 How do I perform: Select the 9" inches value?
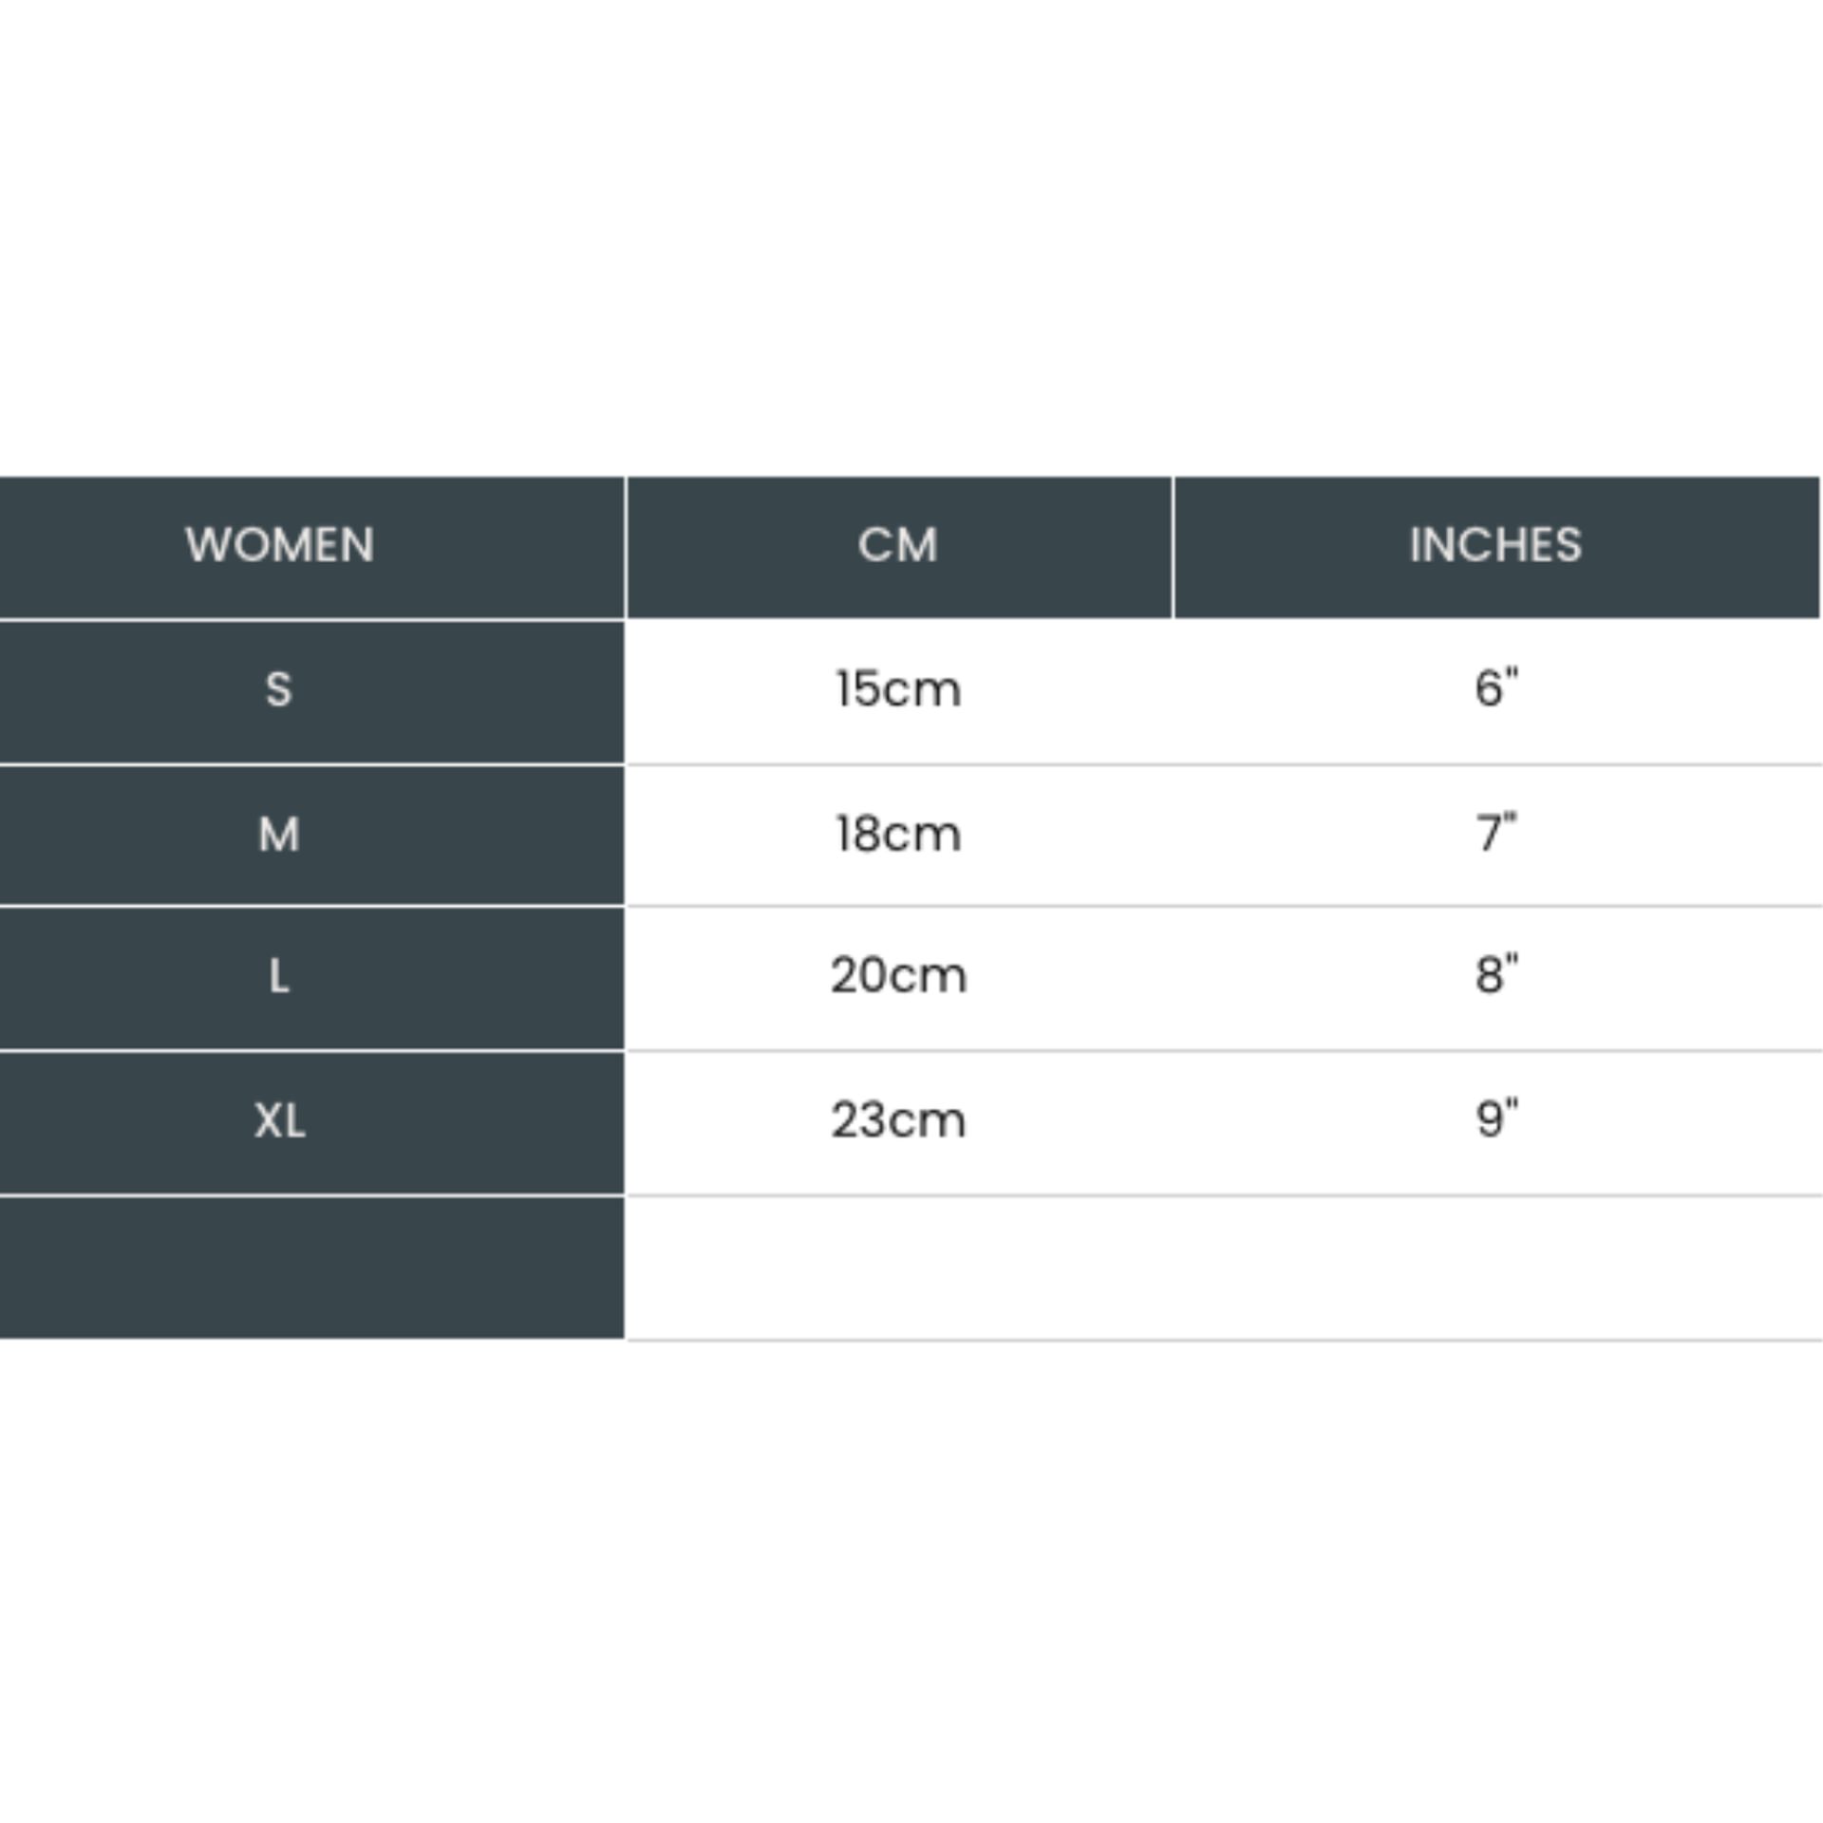point(1496,1119)
